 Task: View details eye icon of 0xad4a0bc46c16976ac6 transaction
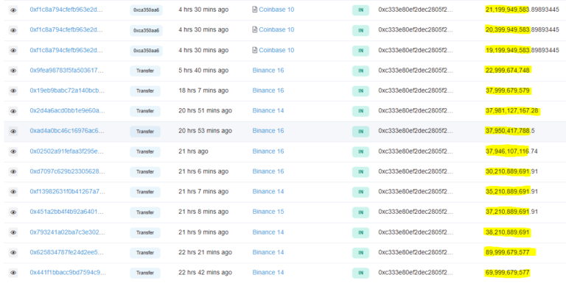pyautogui.click(x=13, y=132)
